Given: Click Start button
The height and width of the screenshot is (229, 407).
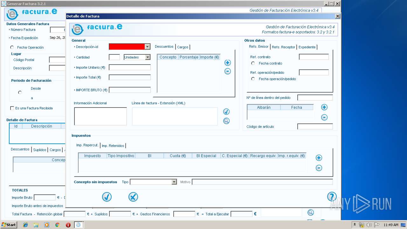Looking at the screenshot, I should (9, 225).
